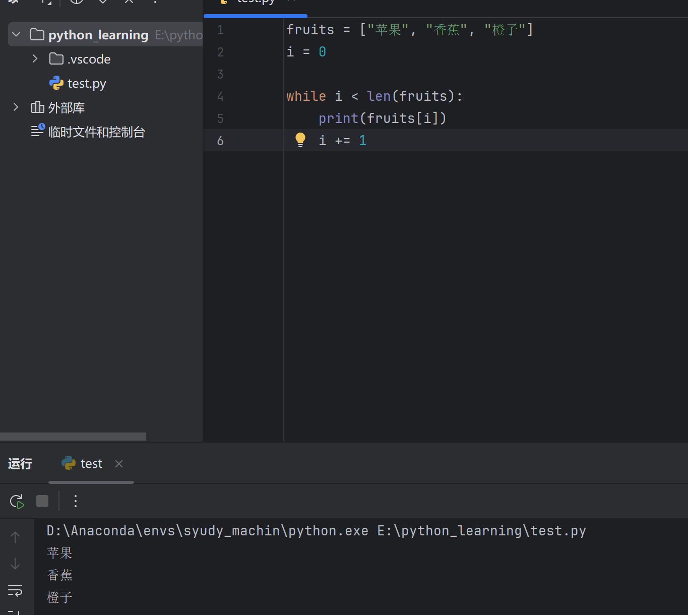Expand the 外部库 node chevron
This screenshot has height=615, width=688.
pos(16,107)
